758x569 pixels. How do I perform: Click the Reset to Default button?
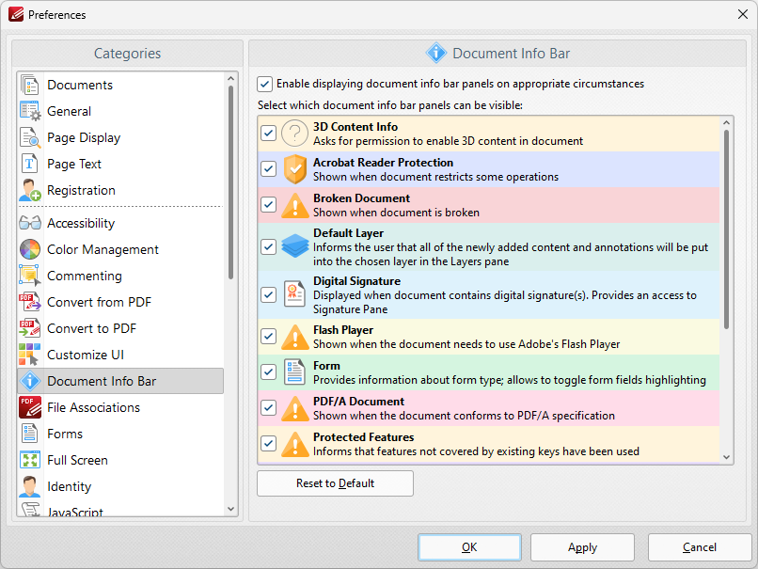tap(335, 483)
